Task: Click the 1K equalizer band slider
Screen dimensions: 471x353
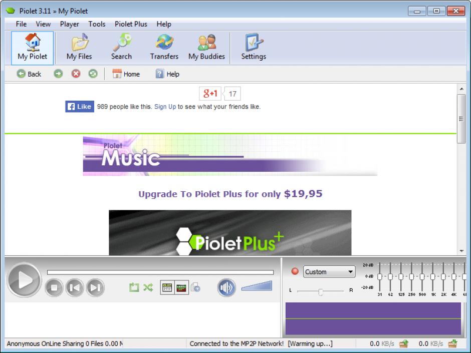Action: 432,276
